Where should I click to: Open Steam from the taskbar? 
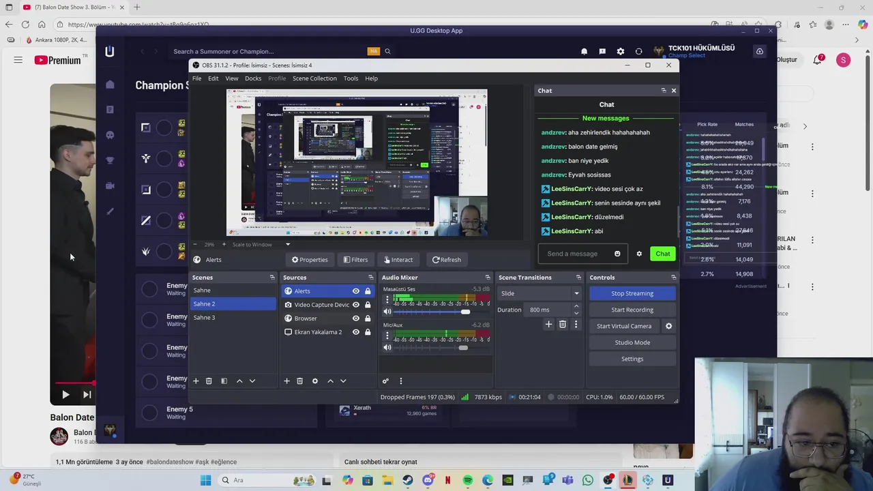[x=407, y=480]
